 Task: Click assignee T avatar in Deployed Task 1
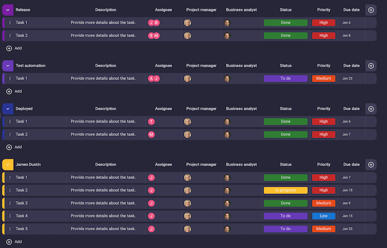tap(151, 122)
